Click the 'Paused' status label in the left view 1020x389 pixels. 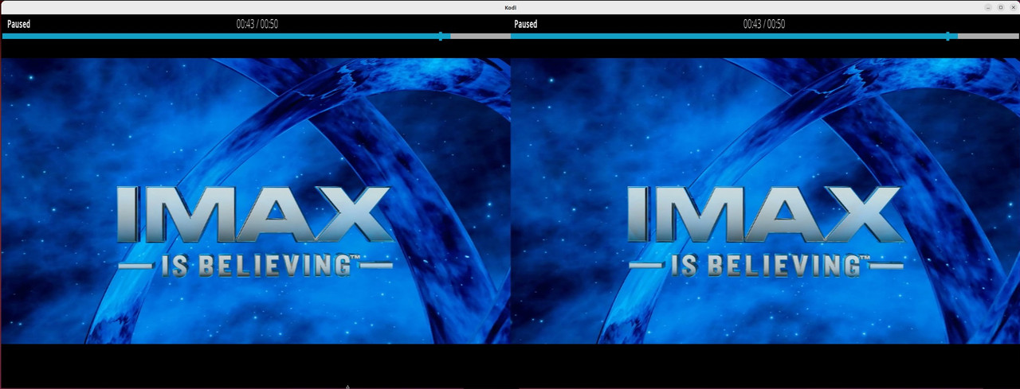tap(18, 25)
